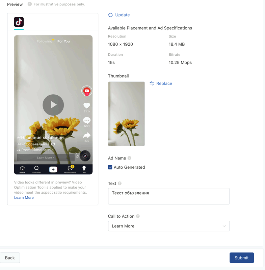265x270 pixels.
Task: Open the Call to Action dropdown
Action: pos(168,226)
